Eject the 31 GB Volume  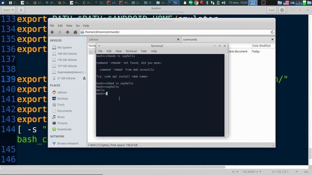[84, 78]
